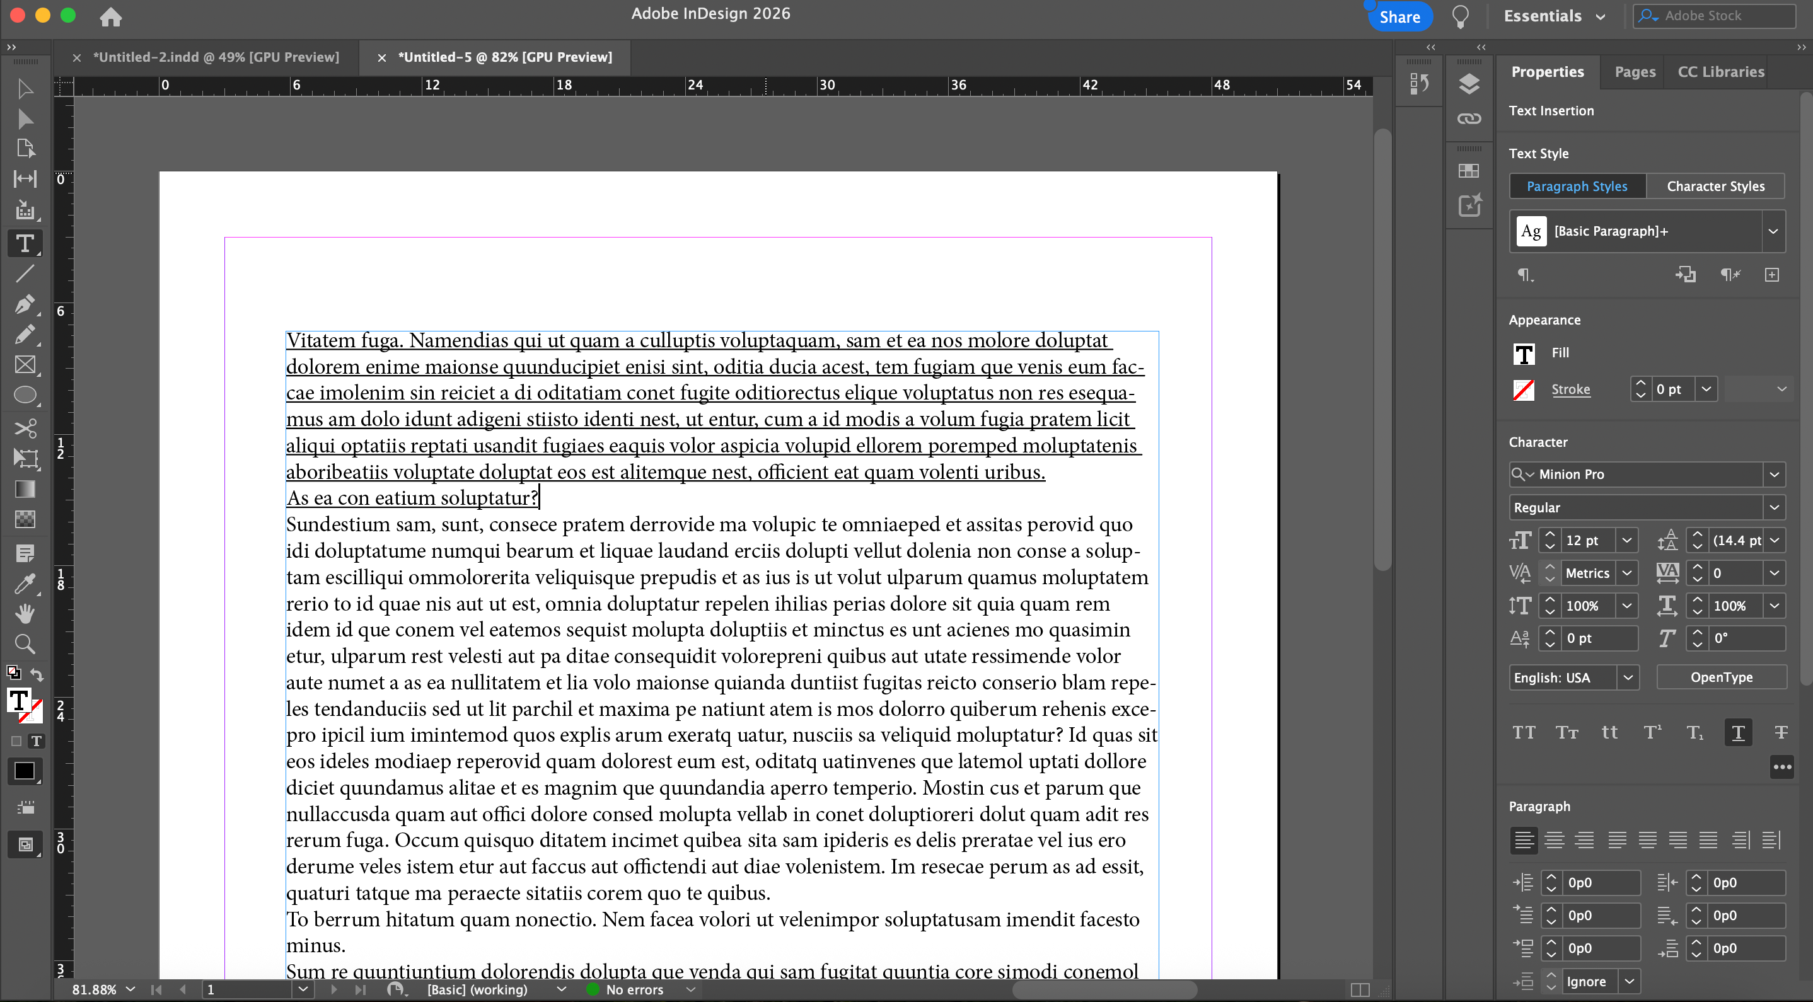Screen dimensions: 1813x1002
Task: Open the Essentials workspace dropdown
Action: 1554,16
